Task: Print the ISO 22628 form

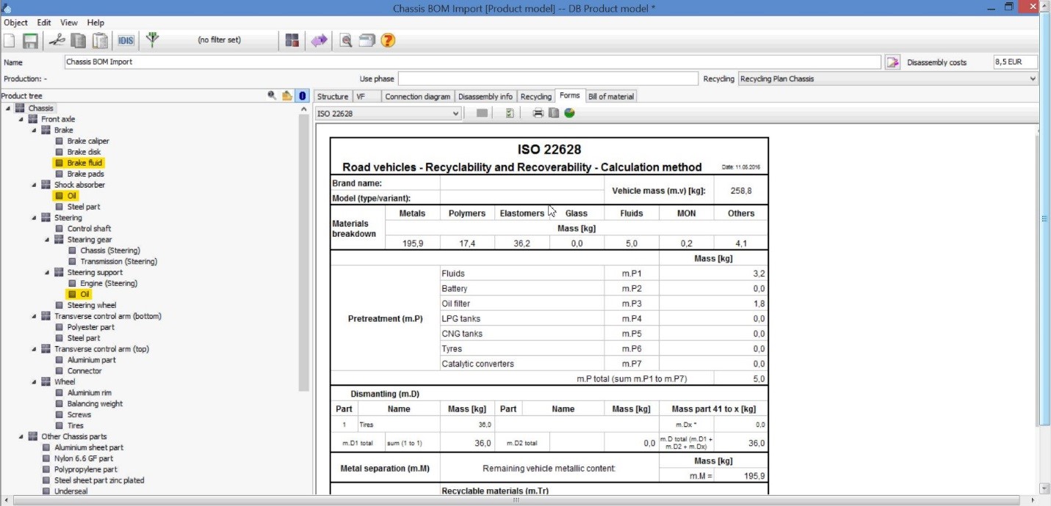Action: (538, 113)
